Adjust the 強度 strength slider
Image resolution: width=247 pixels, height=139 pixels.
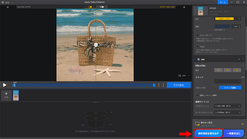pyautogui.click(x=222, y=26)
